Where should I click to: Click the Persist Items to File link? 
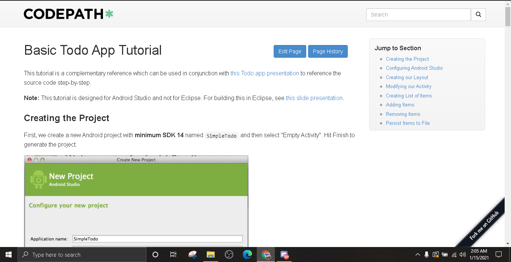pyautogui.click(x=408, y=123)
